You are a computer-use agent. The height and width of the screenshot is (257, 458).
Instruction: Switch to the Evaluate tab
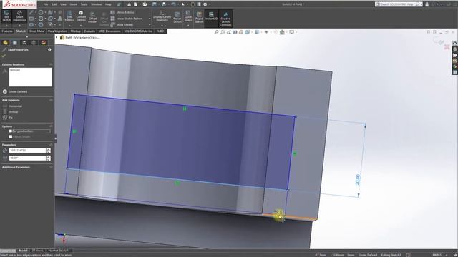(x=89, y=31)
